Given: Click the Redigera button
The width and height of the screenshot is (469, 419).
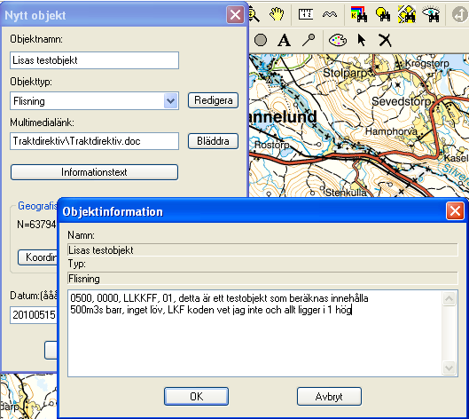Looking at the screenshot, I should tap(213, 100).
